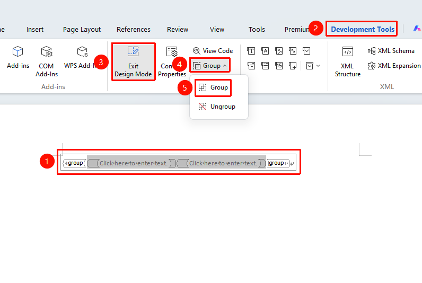The height and width of the screenshot is (283, 422).
Task: Insert a drop-down list content control
Action: coord(265,66)
